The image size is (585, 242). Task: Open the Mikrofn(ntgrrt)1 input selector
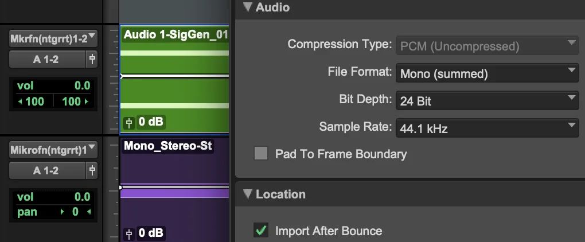(53, 150)
